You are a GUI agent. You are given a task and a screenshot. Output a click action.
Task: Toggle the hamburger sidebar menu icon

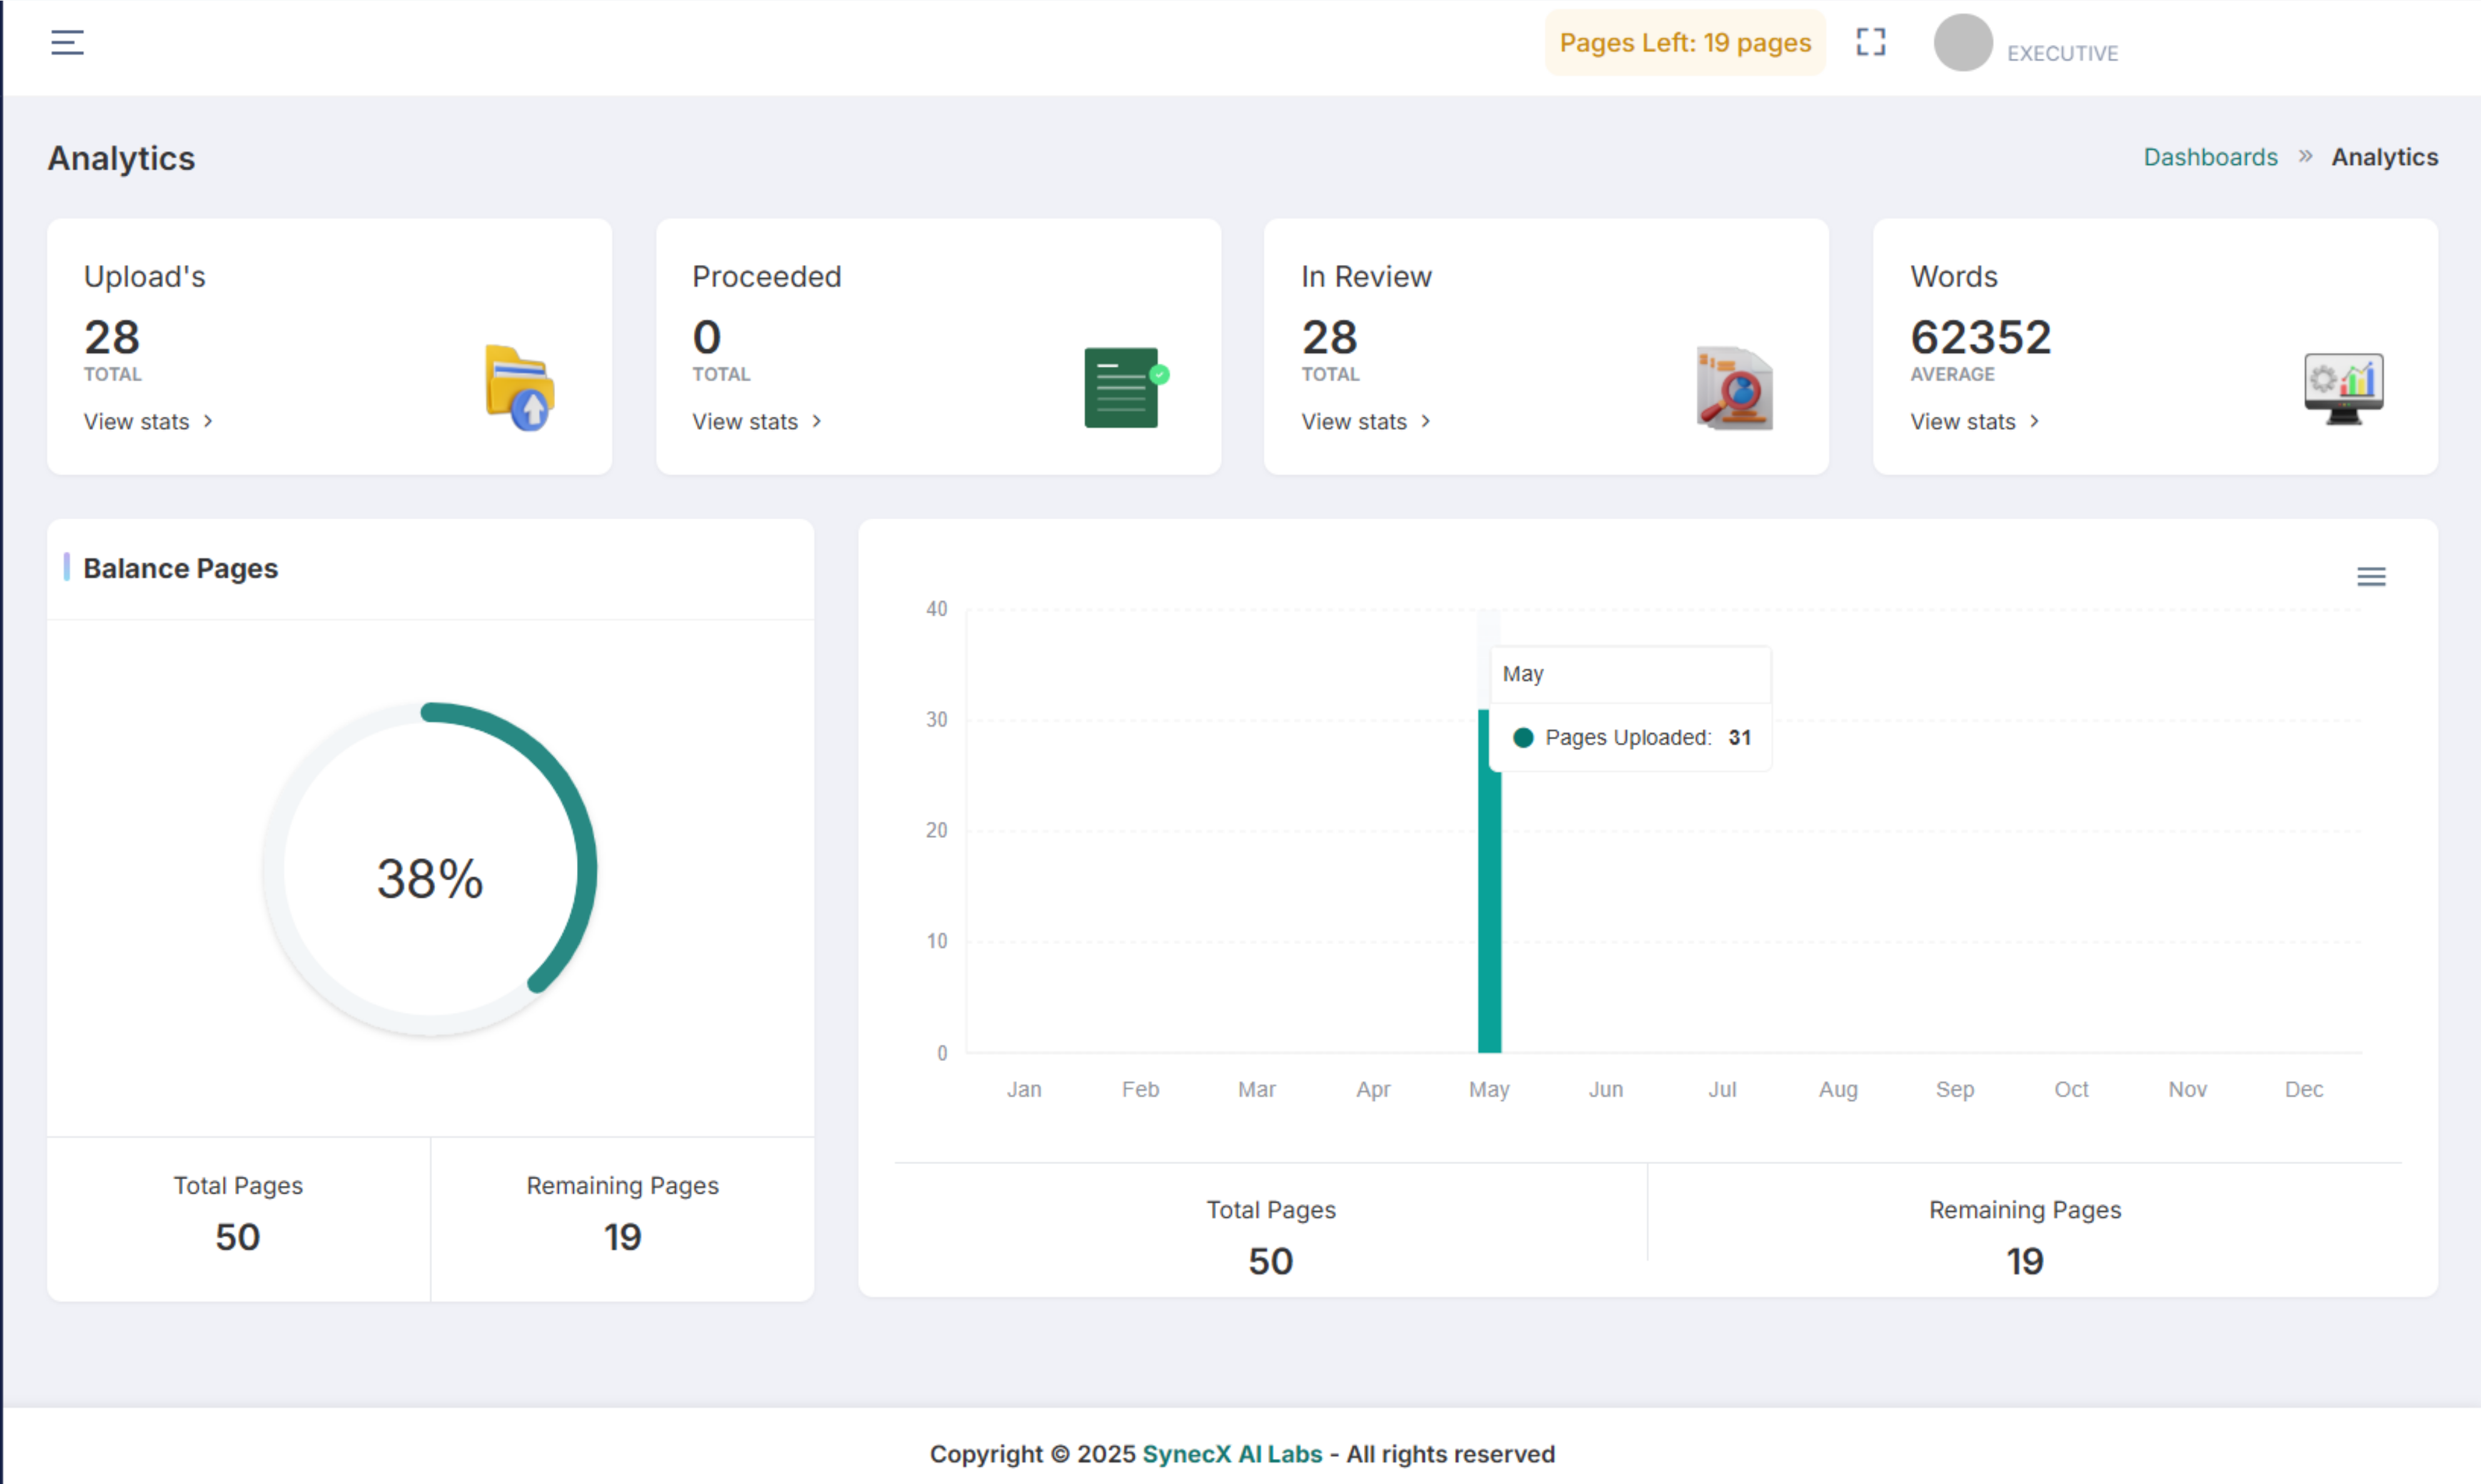(x=67, y=42)
